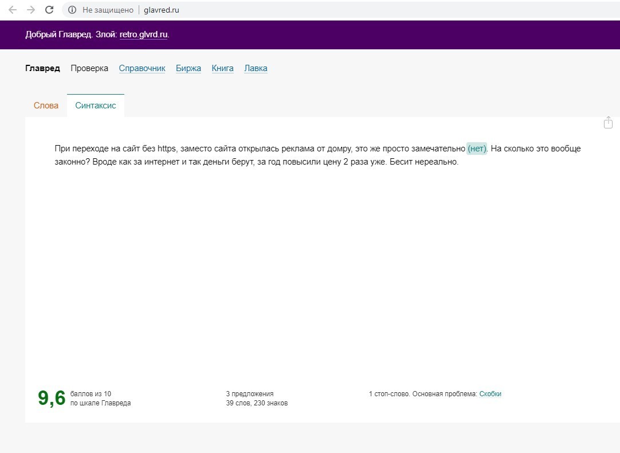Open the Книга link

[x=222, y=68]
